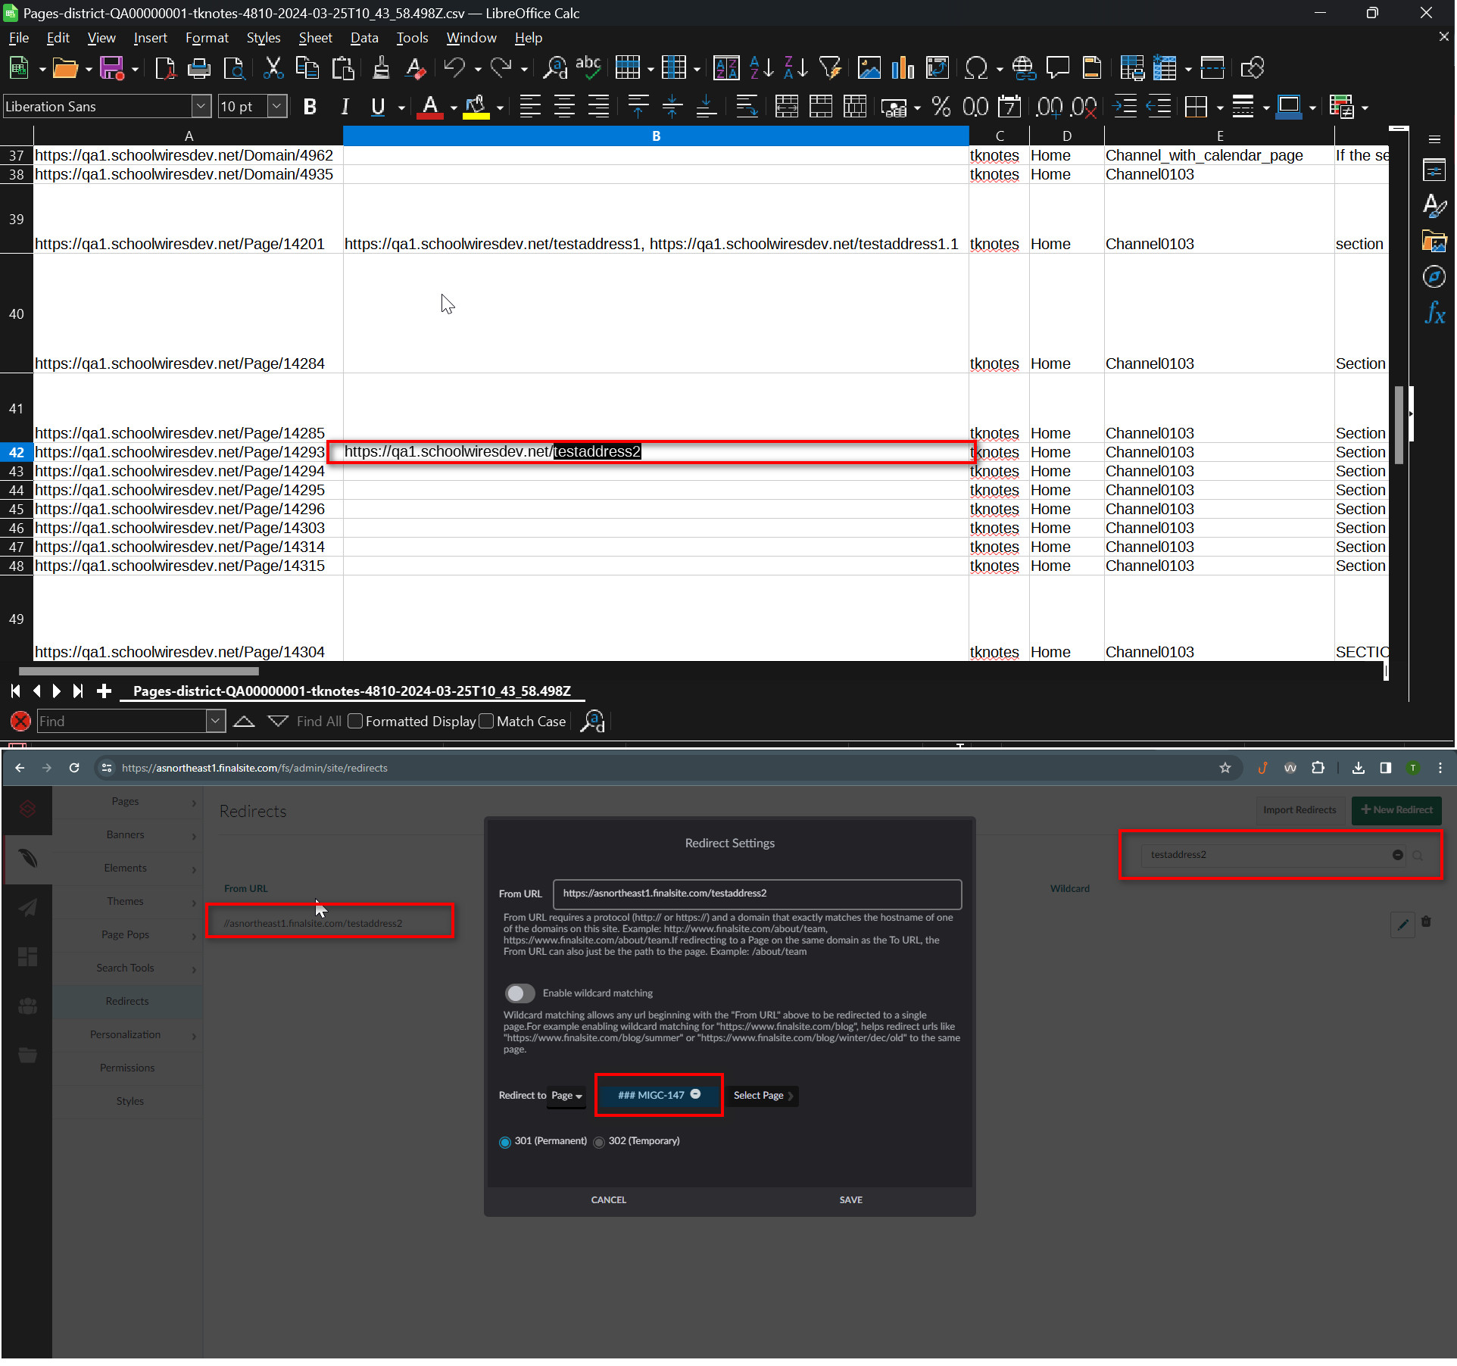Expand the font color dropdown arrow
This screenshot has width=1457, height=1366.
pos(454,108)
